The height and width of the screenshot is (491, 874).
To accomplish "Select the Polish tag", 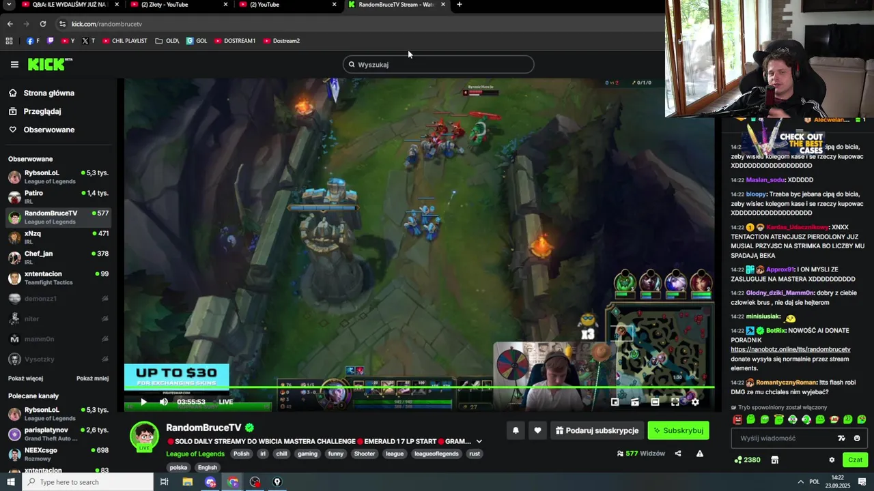I will click(x=241, y=453).
